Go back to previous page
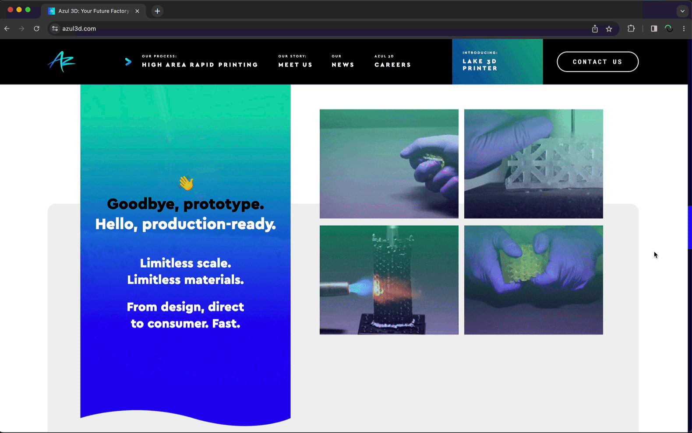692x433 pixels. (x=7, y=28)
